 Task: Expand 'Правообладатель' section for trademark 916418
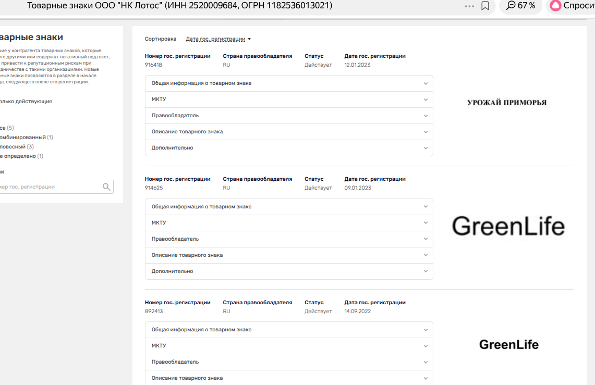point(289,116)
